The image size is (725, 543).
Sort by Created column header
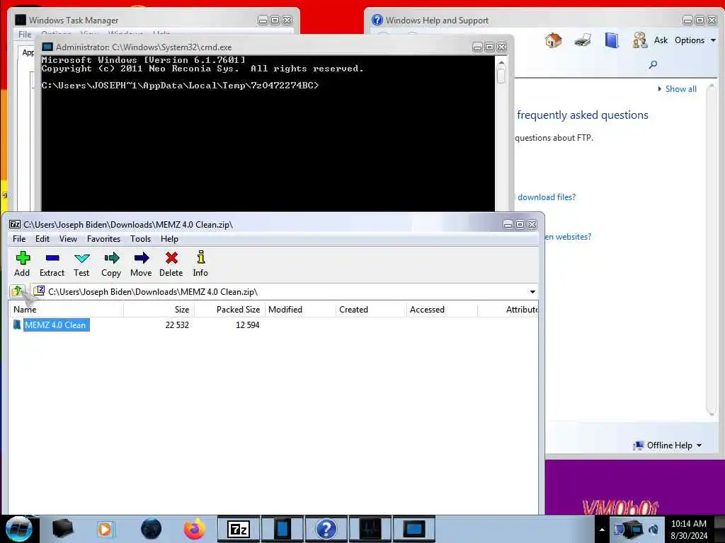coord(371,310)
